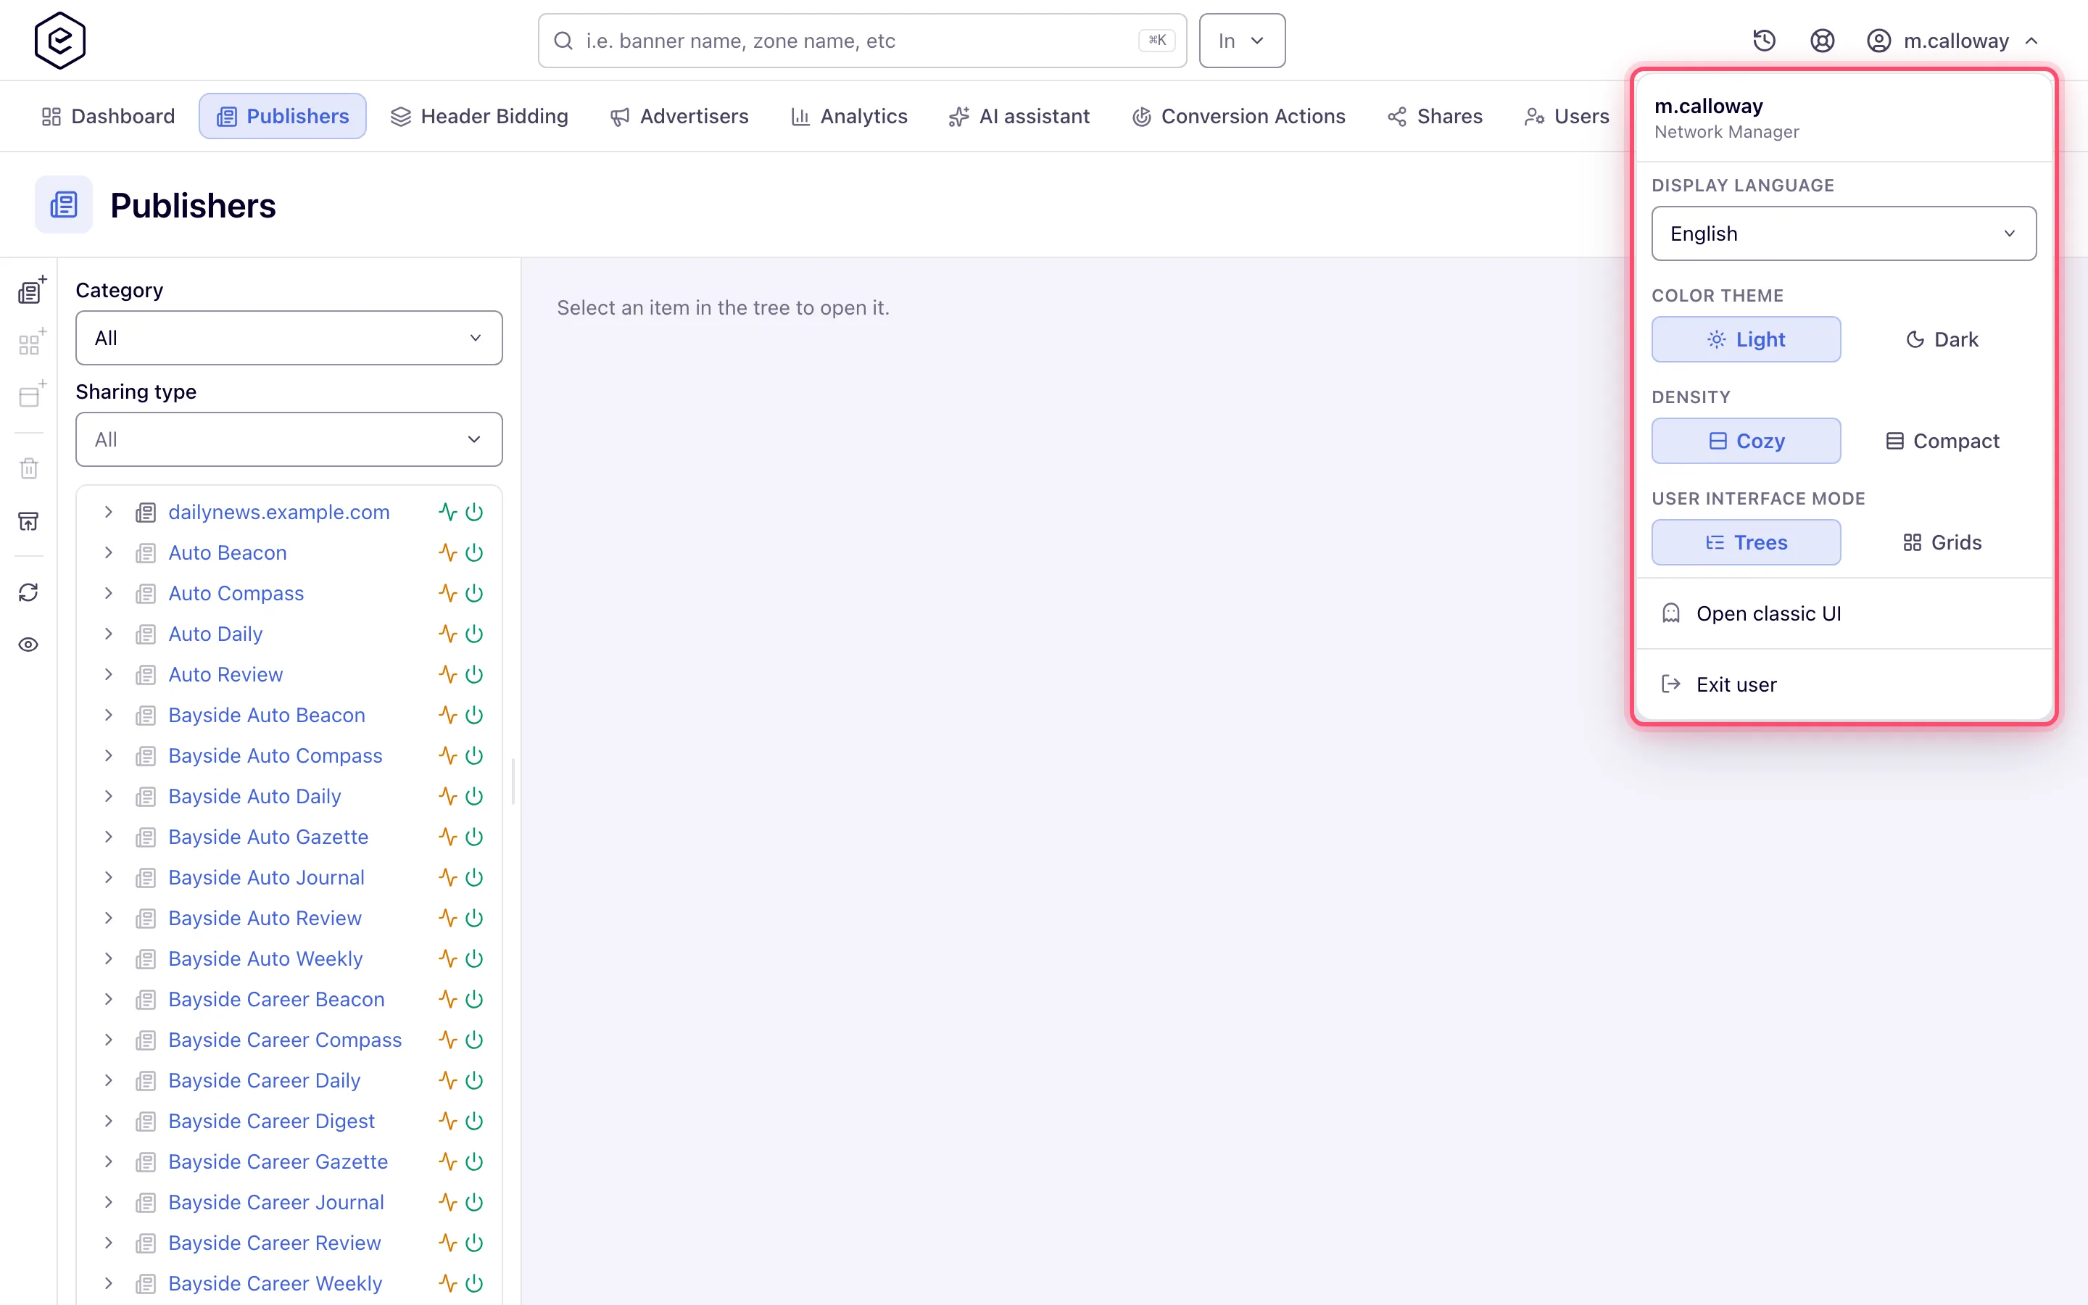Switch to the Dark color theme
The image size is (2088, 1305).
point(1942,339)
